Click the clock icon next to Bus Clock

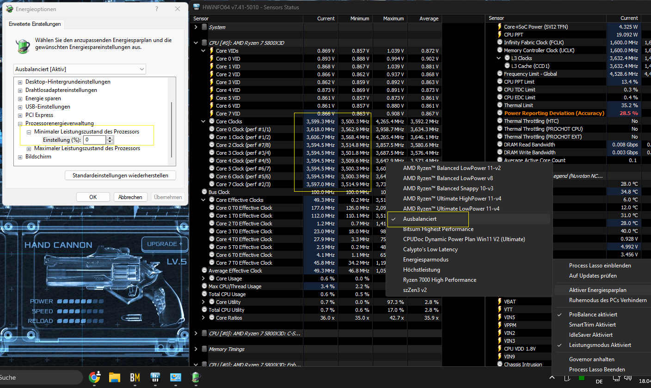tap(205, 192)
